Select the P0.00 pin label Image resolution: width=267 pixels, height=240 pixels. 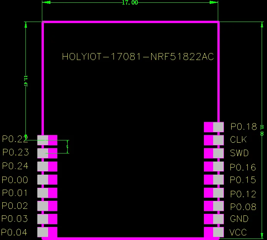[x=15, y=180]
